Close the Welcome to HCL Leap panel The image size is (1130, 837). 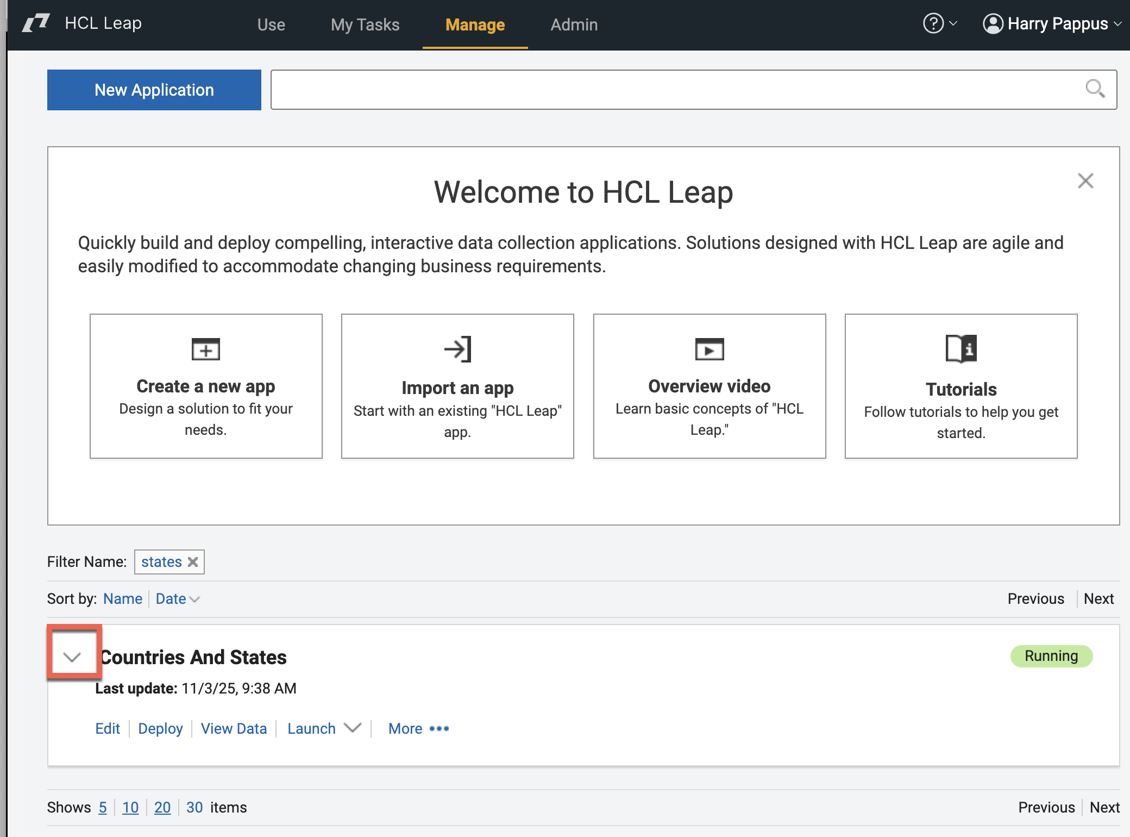(x=1085, y=180)
